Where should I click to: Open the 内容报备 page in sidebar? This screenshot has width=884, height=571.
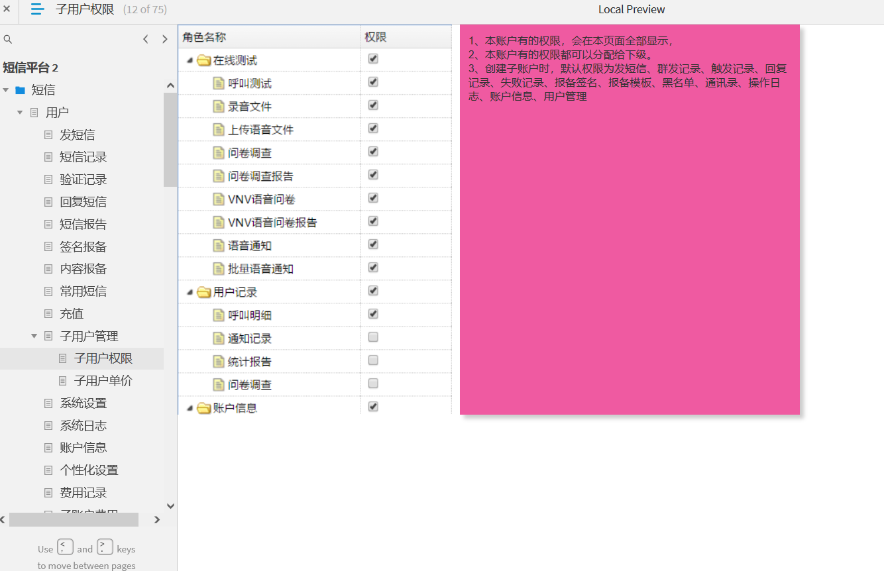click(x=83, y=269)
